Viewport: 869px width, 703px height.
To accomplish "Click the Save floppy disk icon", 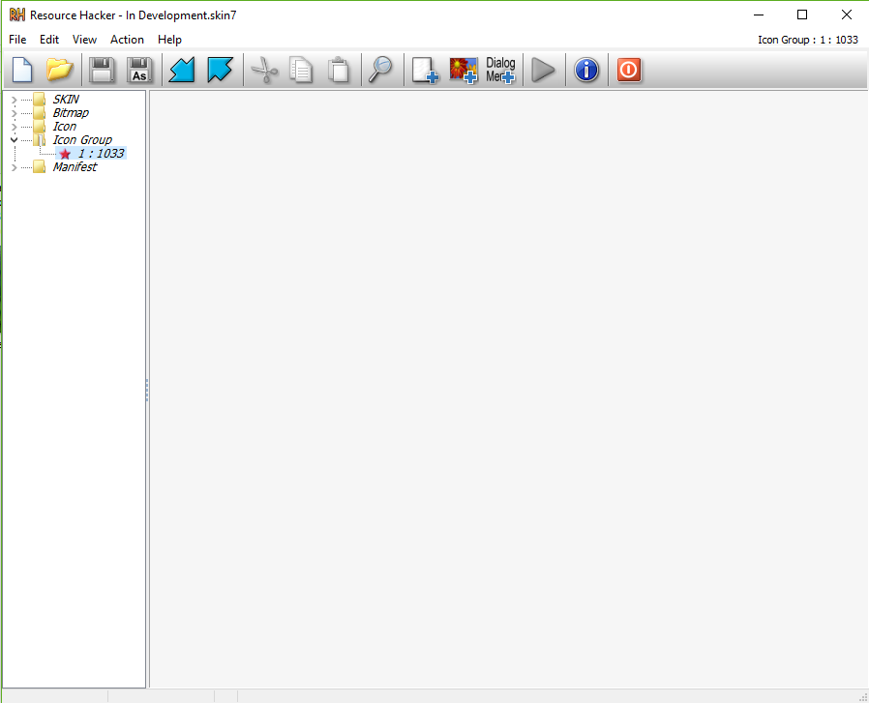I will 102,71.
